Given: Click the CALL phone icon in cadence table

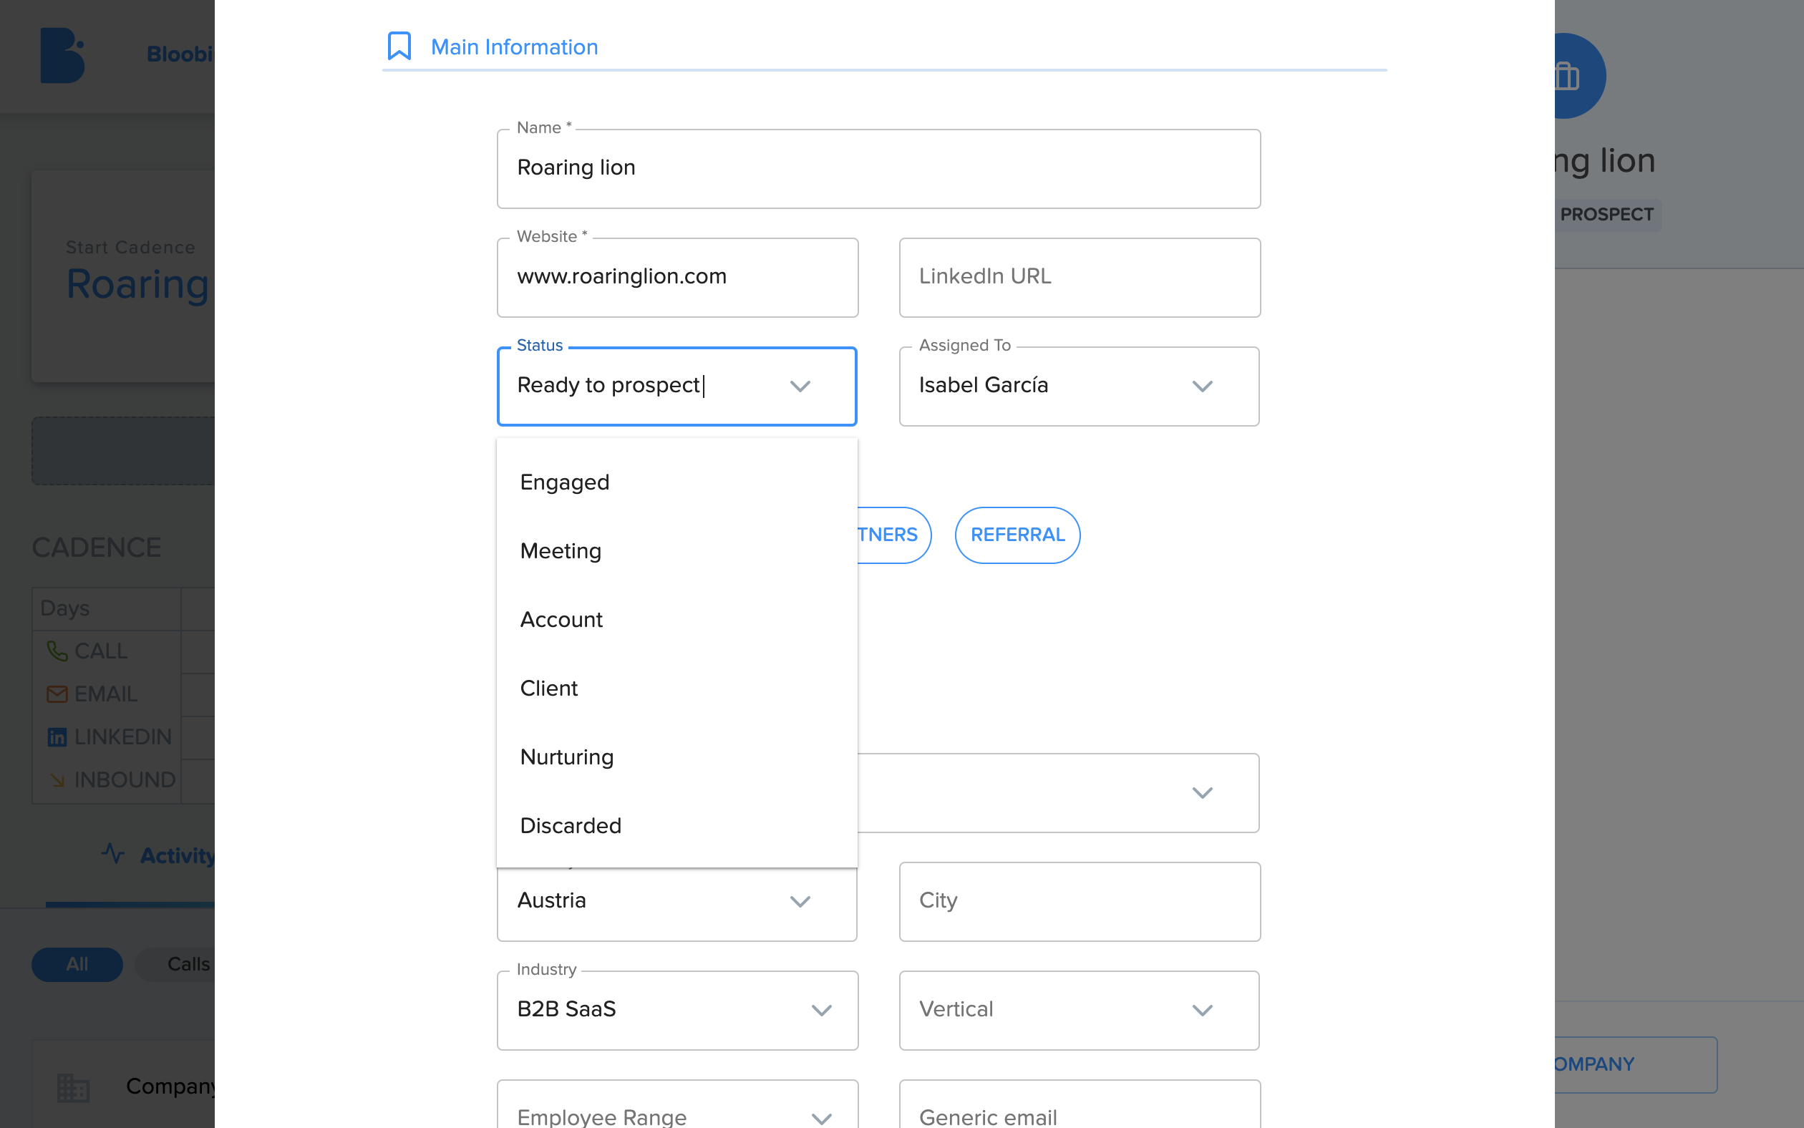Looking at the screenshot, I should [x=57, y=651].
